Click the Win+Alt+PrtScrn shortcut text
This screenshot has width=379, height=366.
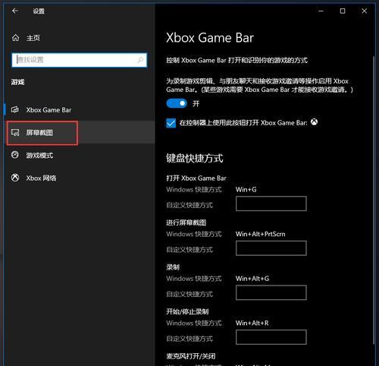[261, 234]
